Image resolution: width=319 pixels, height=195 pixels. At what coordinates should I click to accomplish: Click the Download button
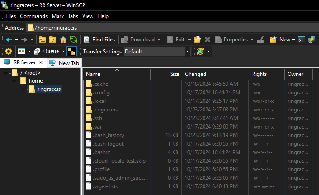point(138,40)
